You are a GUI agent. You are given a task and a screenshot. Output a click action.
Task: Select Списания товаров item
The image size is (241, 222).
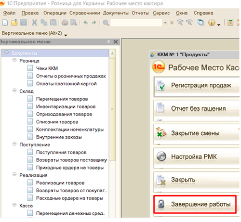(57, 122)
